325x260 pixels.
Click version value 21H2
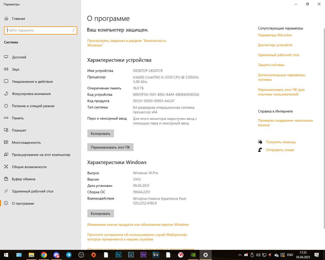point(137,179)
